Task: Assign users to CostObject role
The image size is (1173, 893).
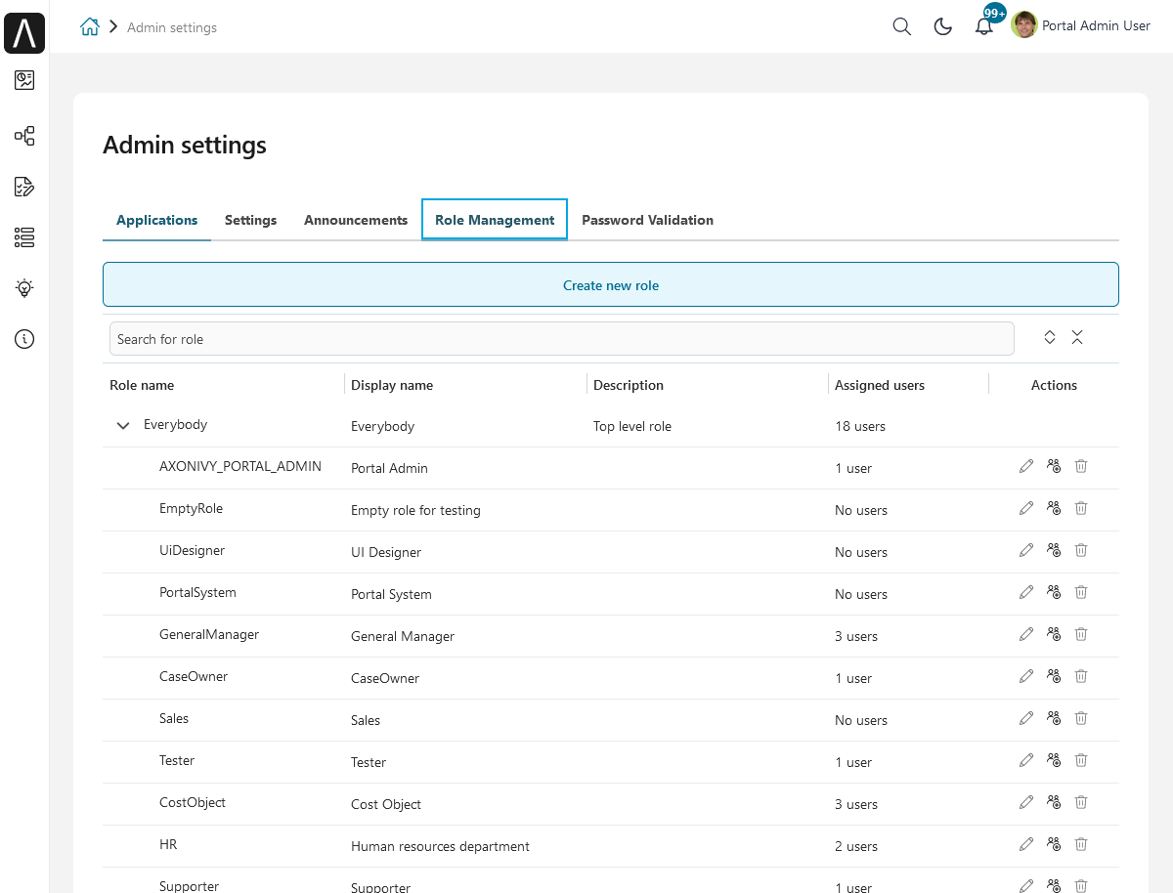Action: click(1054, 802)
